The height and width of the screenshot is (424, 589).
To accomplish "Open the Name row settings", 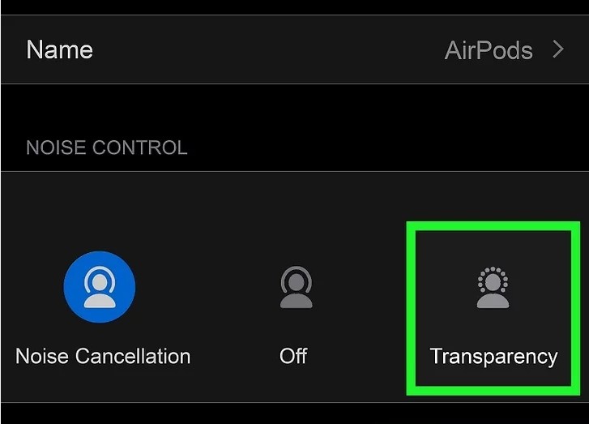I will (x=295, y=49).
